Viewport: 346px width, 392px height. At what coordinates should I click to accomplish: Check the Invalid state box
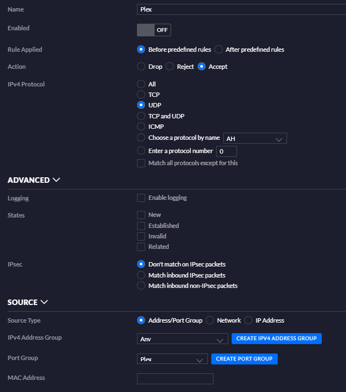(141, 236)
